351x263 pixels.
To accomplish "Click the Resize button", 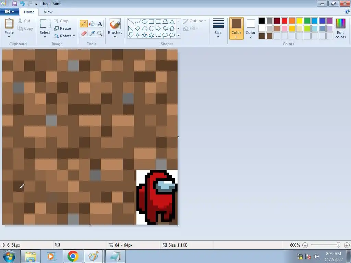I will coord(63,28).
